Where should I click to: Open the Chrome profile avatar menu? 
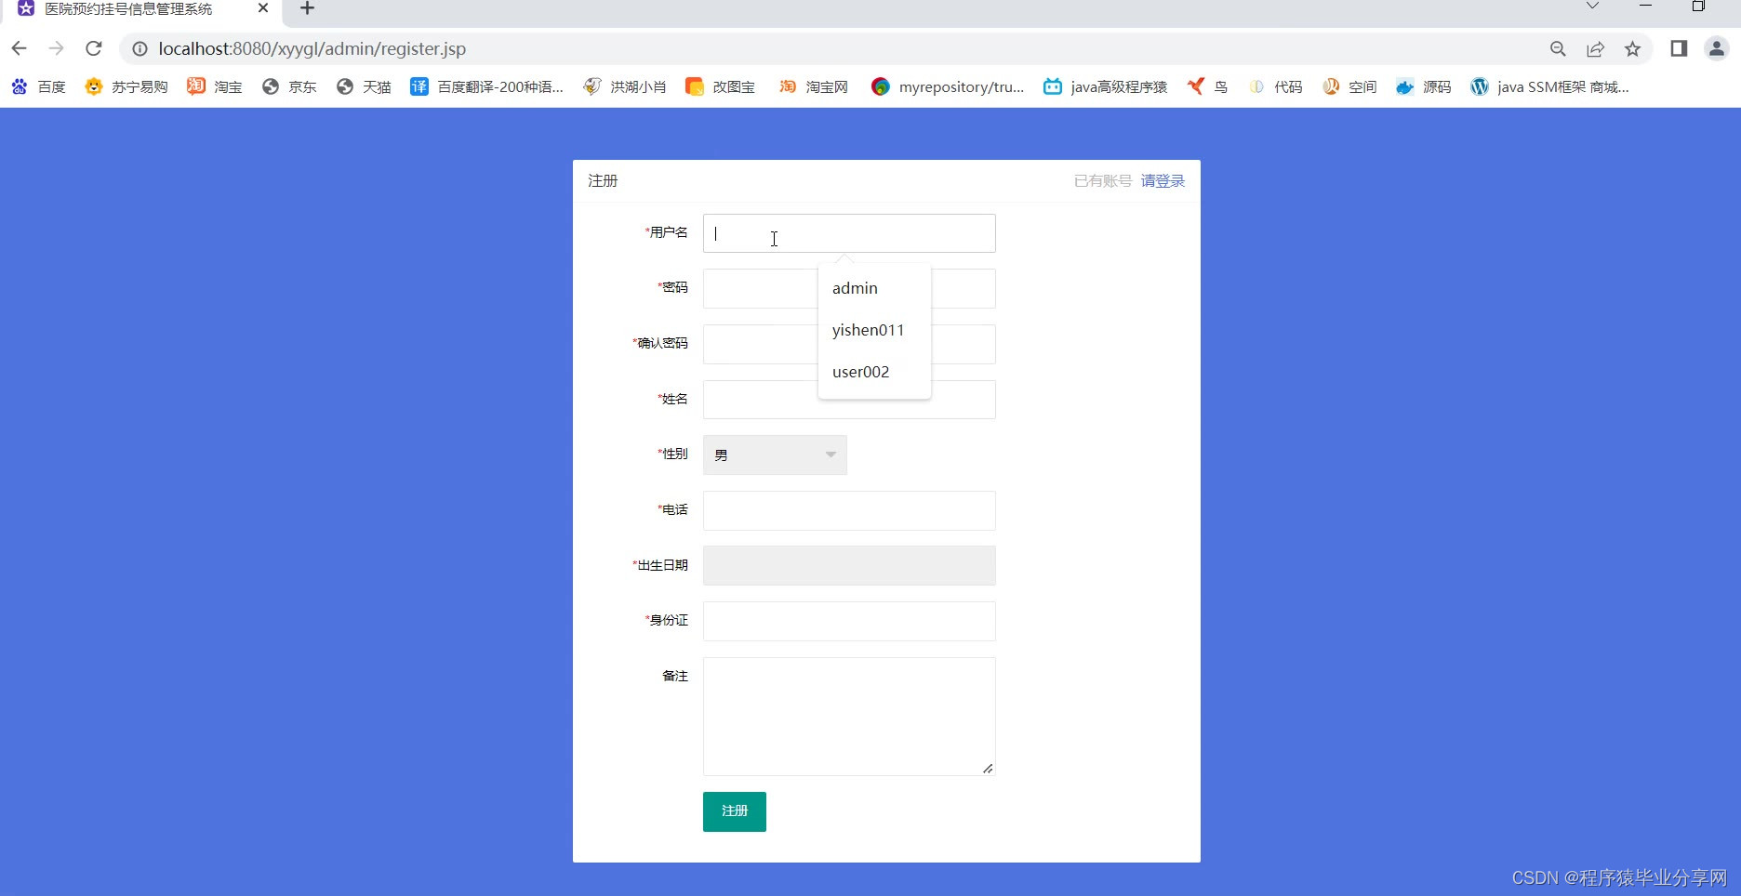1716,48
